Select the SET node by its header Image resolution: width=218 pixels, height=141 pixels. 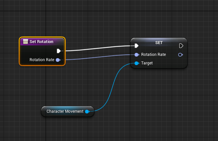[x=159, y=42]
